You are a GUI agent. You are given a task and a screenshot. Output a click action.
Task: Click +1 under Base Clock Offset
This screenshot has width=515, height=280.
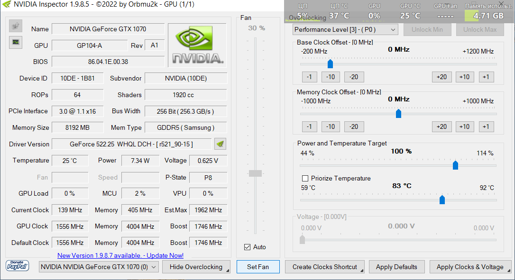[x=486, y=77]
